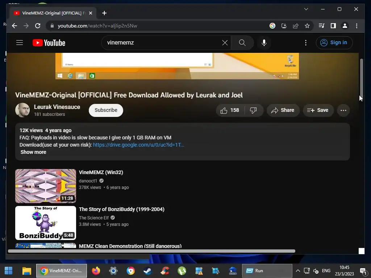Click the muted volume tray icon
The height and width of the screenshot is (278, 371).
click(316, 271)
